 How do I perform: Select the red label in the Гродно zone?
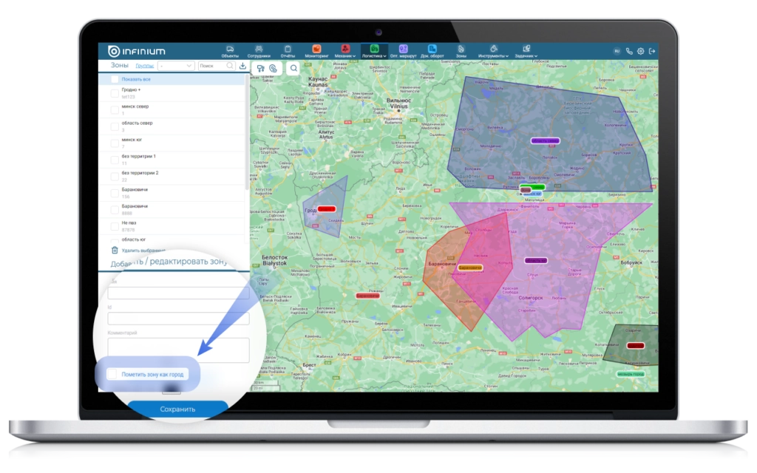pyautogui.click(x=327, y=209)
